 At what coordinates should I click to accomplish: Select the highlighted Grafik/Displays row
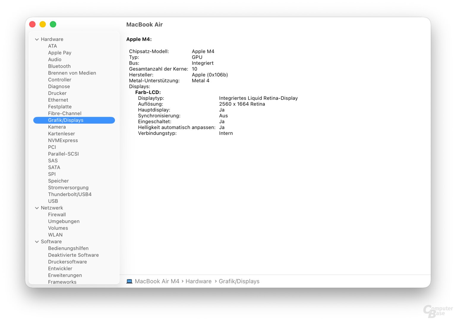tap(74, 120)
